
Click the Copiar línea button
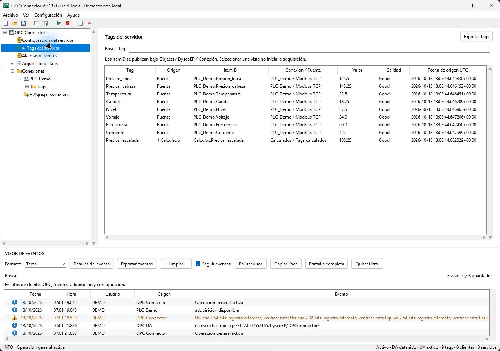(x=286, y=264)
